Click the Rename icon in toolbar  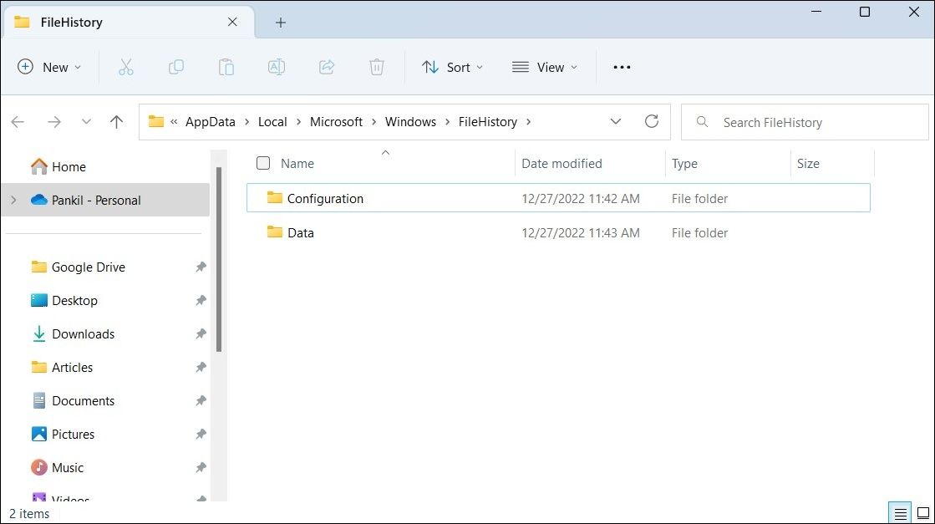coord(276,68)
